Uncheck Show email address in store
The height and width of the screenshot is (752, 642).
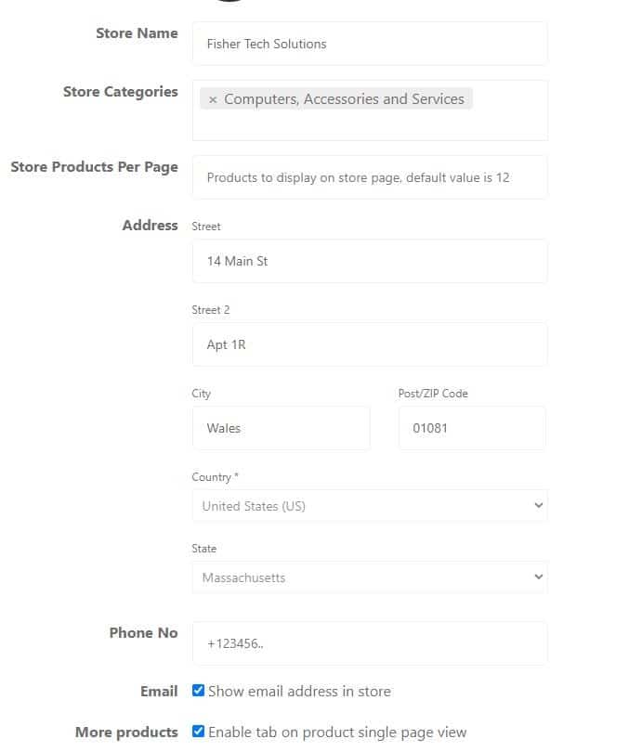(x=198, y=690)
